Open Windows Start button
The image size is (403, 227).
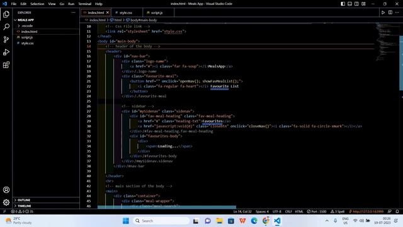[126, 221]
